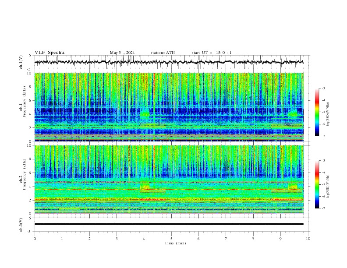This screenshot has height=268, width=347.
Task: Click the "start UT = 15:0 :1" text
Action: coord(212,53)
